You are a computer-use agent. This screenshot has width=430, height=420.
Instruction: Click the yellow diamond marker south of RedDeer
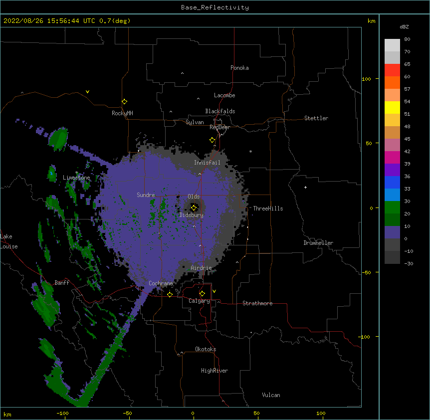click(x=213, y=140)
